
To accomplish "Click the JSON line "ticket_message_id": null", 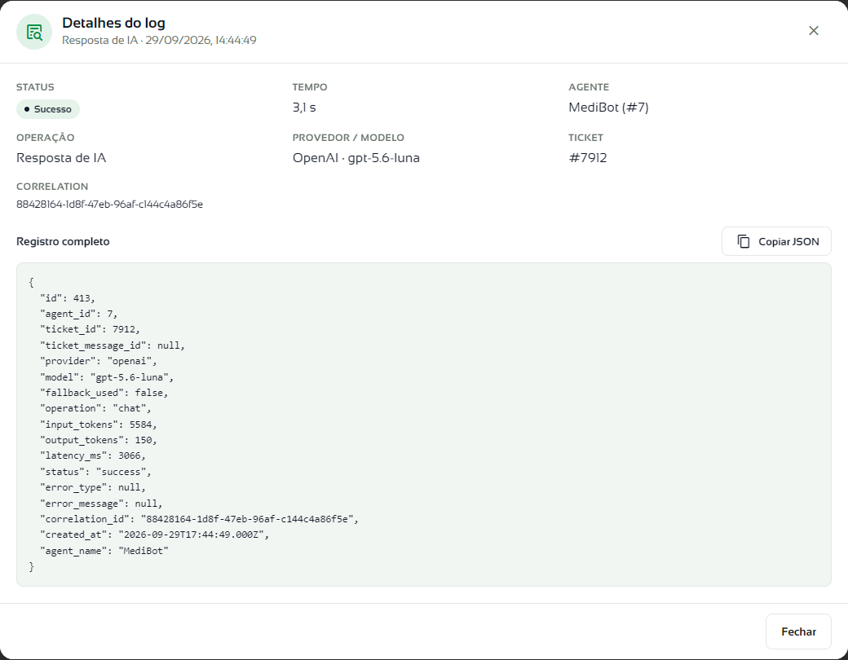I will 113,345.
